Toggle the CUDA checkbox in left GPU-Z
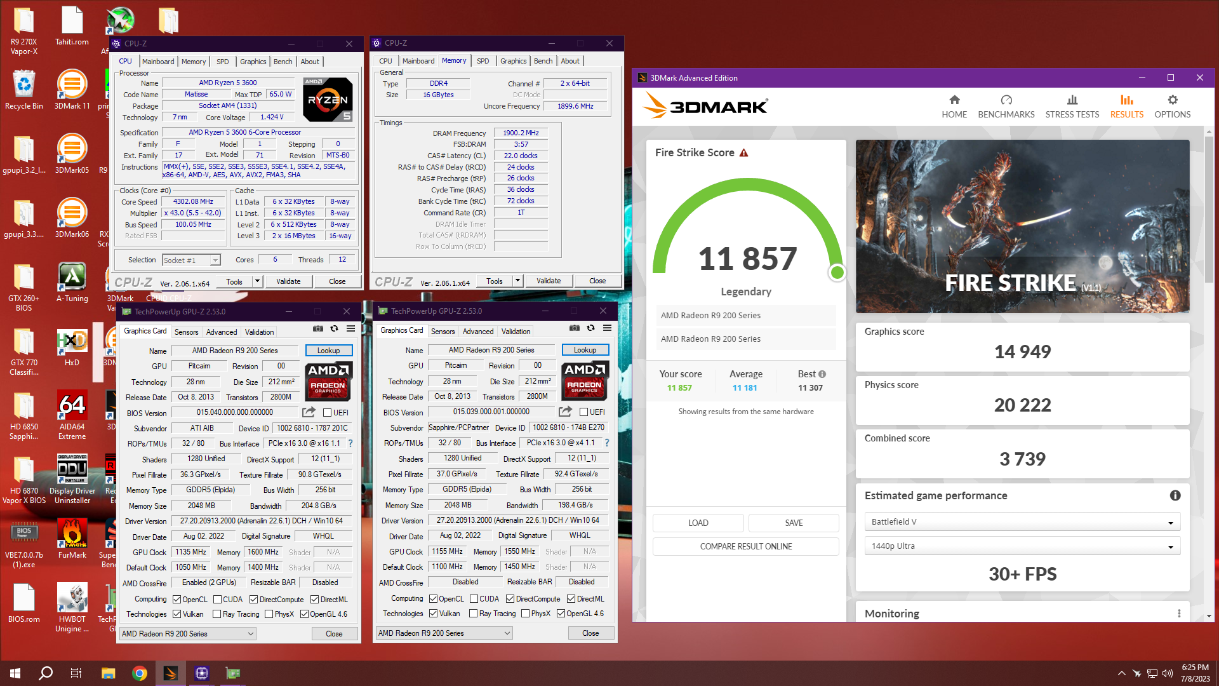This screenshot has height=686, width=1219. (217, 600)
